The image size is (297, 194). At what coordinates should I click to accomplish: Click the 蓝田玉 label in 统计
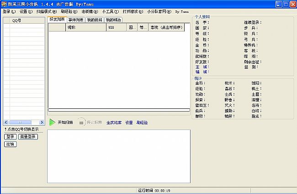(x=202, y=105)
